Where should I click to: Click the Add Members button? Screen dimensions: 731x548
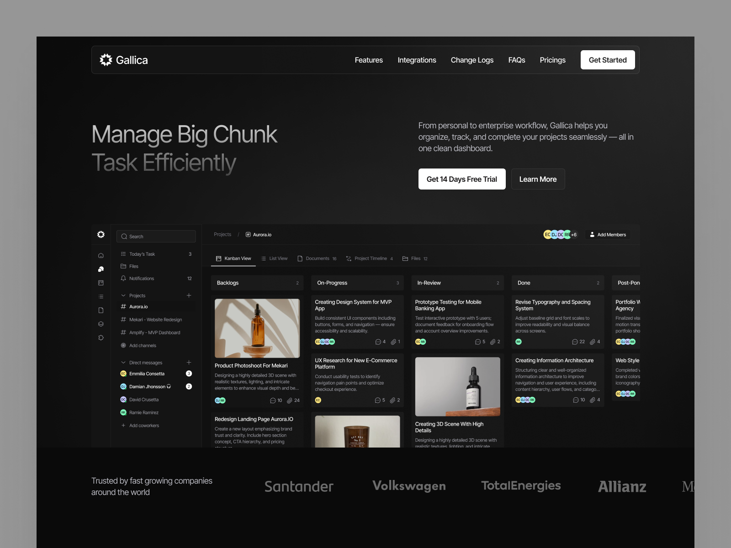(x=608, y=235)
